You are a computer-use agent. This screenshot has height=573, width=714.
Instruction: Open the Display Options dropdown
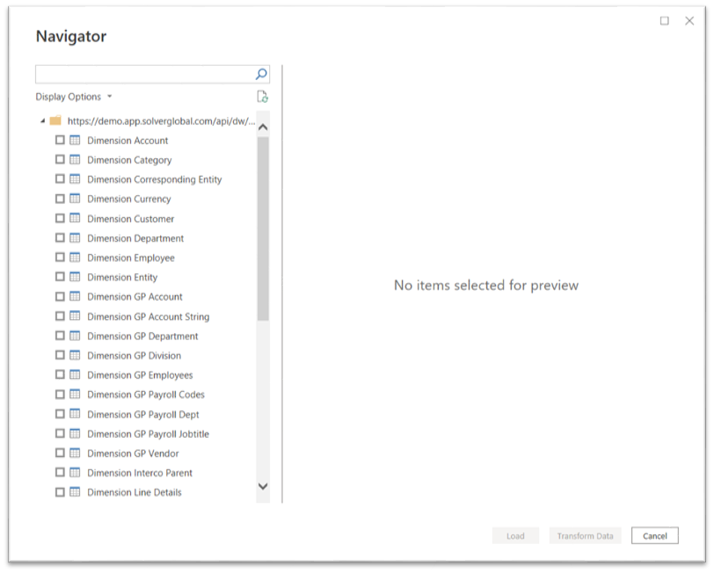(74, 97)
